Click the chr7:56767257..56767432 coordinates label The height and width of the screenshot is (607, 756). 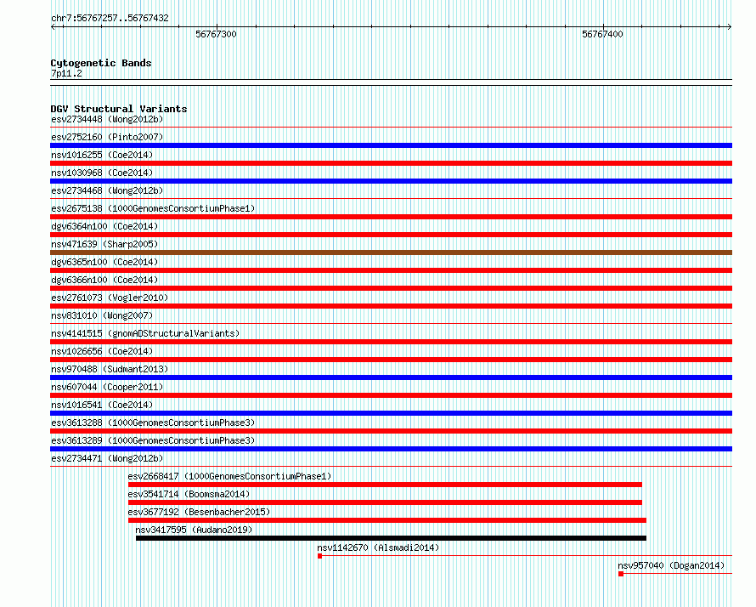tap(110, 19)
